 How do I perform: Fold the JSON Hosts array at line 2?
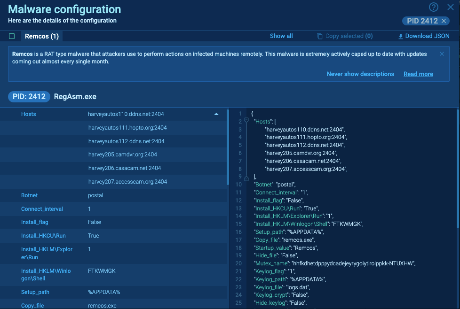pos(246,121)
